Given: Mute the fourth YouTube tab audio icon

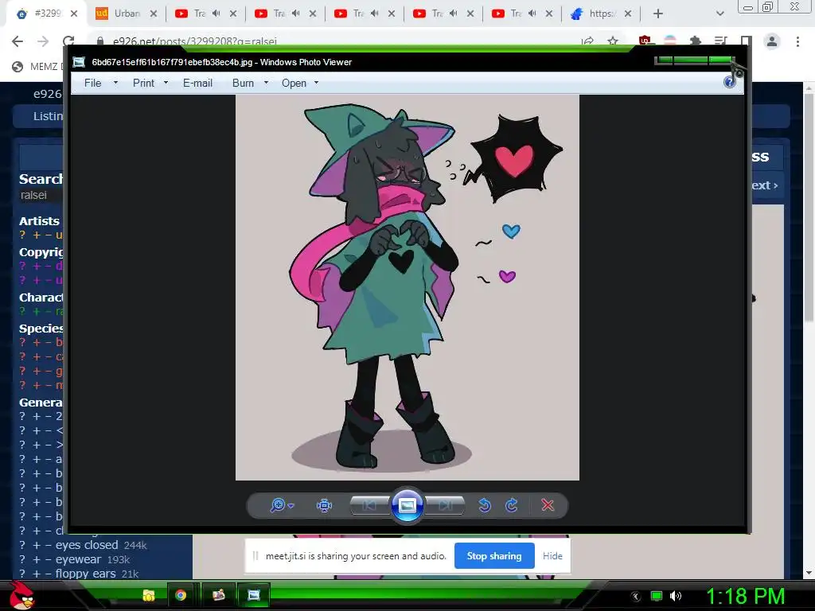Looking at the screenshot, I should pos(454,14).
